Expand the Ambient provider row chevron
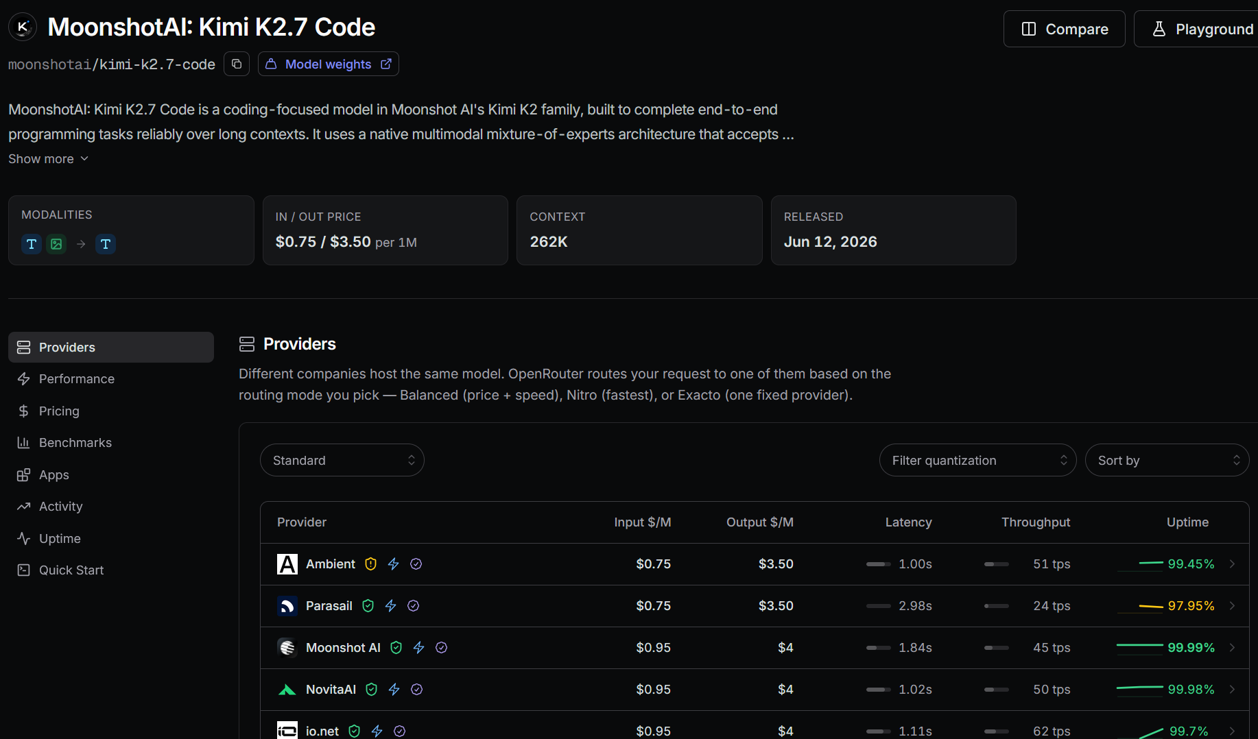Screen dimensions: 1258x739 (1233, 564)
